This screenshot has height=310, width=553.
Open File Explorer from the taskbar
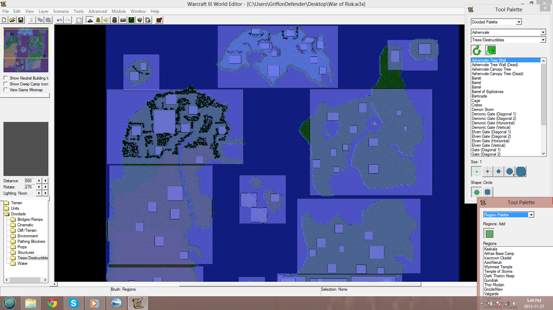31,303
